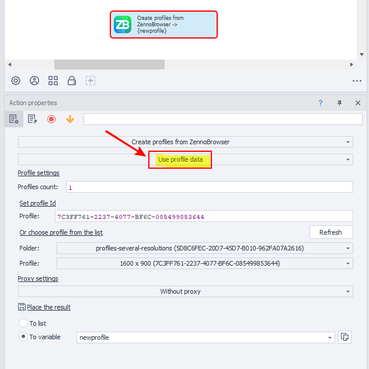
Task: Switch to the list-with-lightning tab
Action: point(33,119)
